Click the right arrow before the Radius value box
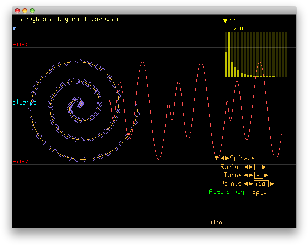The image size is (308, 245). point(251,167)
